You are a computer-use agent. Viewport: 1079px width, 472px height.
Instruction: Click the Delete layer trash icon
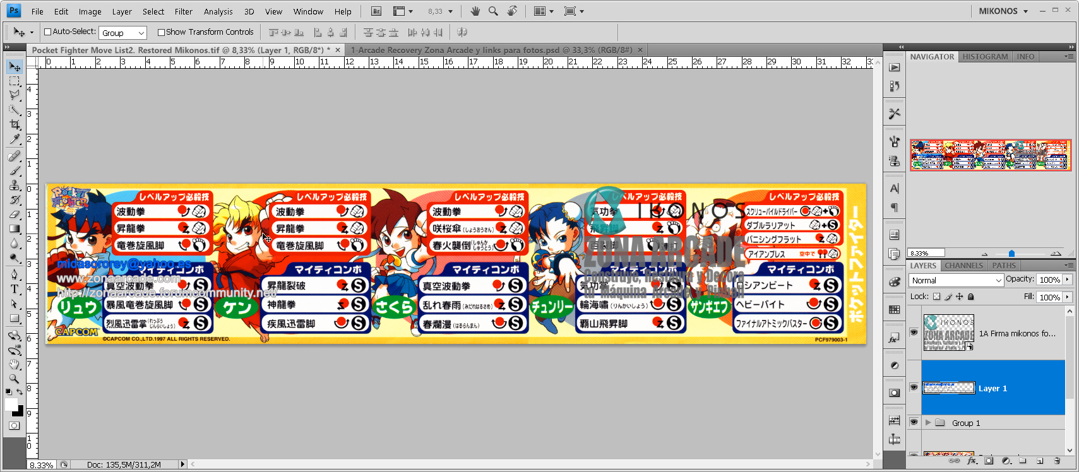click(x=1057, y=461)
